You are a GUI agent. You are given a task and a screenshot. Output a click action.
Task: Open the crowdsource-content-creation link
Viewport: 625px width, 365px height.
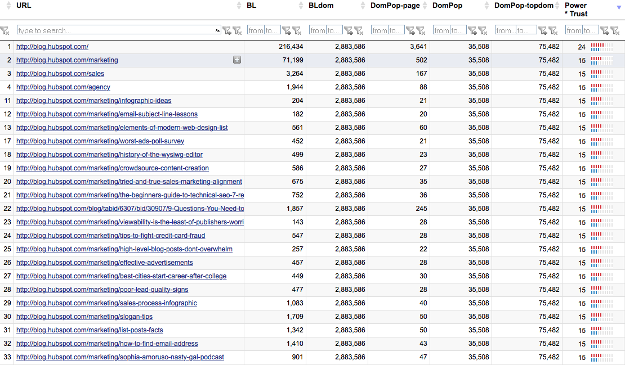pos(113,168)
